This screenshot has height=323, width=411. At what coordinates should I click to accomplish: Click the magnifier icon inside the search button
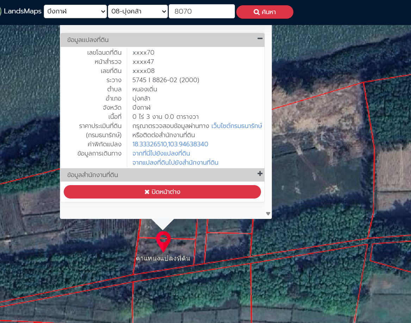tap(256, 12)
